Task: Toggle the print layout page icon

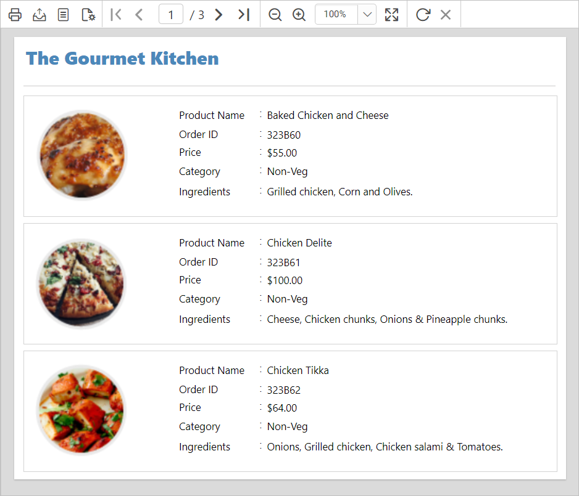Action: (63, 15)
